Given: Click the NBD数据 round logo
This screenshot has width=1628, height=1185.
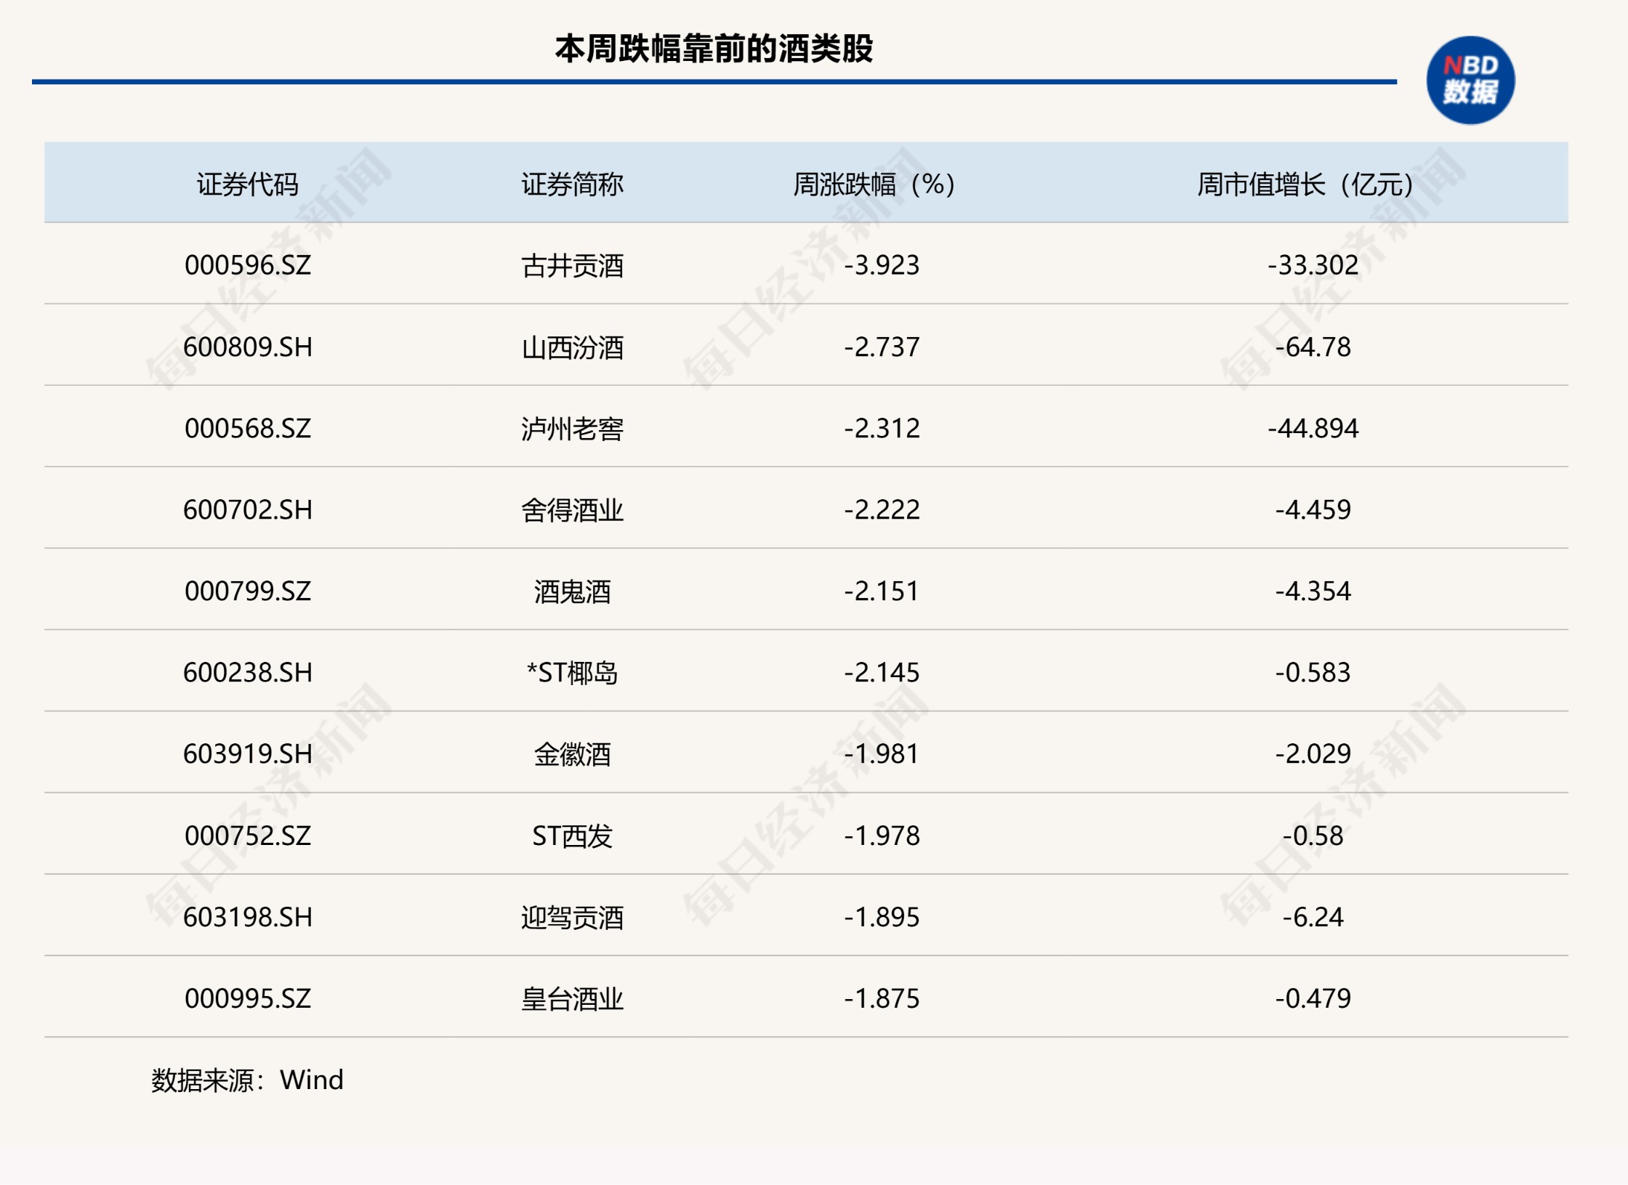Looking at the screenshot, I should (x=1470, y=80).
